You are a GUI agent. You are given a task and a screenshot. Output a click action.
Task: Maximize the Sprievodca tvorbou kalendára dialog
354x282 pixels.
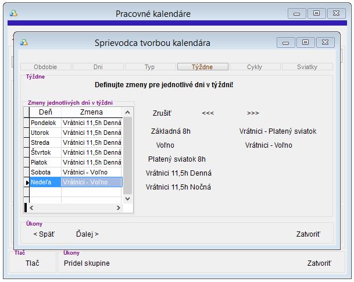(305, 42)
